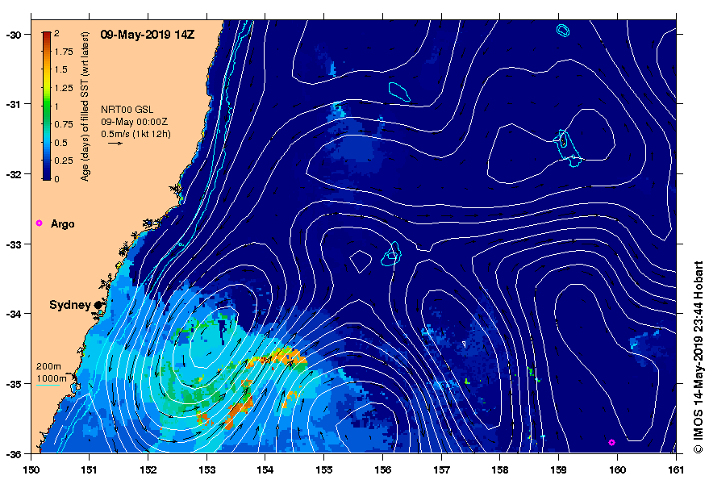Click longitude axis label 150

(x=31, y=470)
